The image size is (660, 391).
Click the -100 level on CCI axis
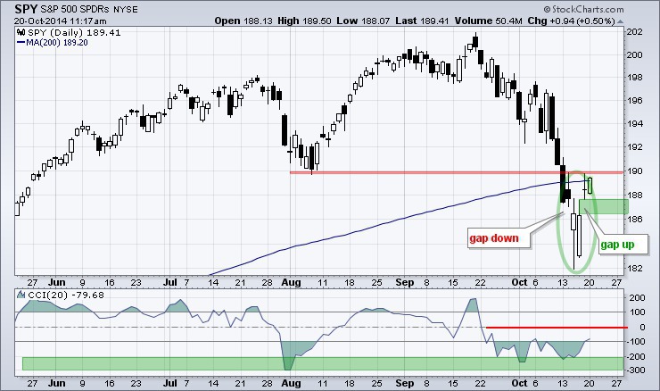(636, 342)
